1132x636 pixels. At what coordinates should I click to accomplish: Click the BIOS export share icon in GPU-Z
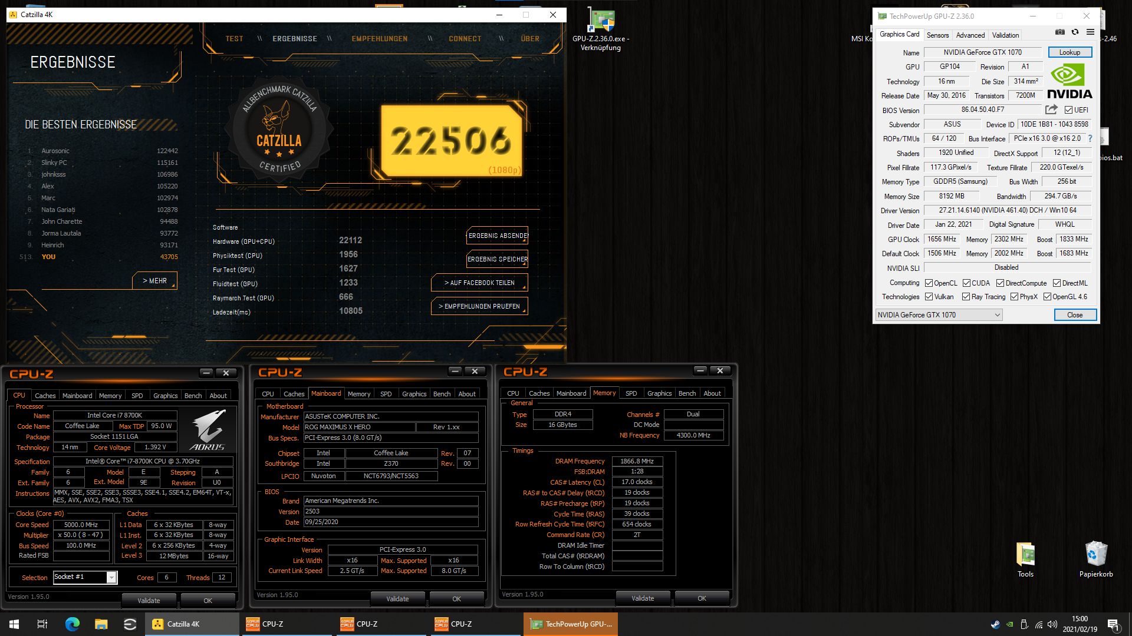1051,110
